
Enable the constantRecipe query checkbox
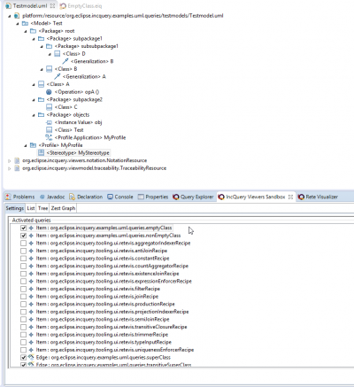click(x=23, y=259)
